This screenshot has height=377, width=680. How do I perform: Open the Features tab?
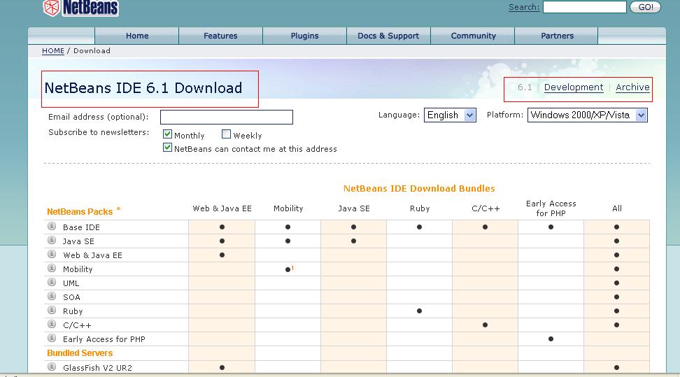point(220,36)
